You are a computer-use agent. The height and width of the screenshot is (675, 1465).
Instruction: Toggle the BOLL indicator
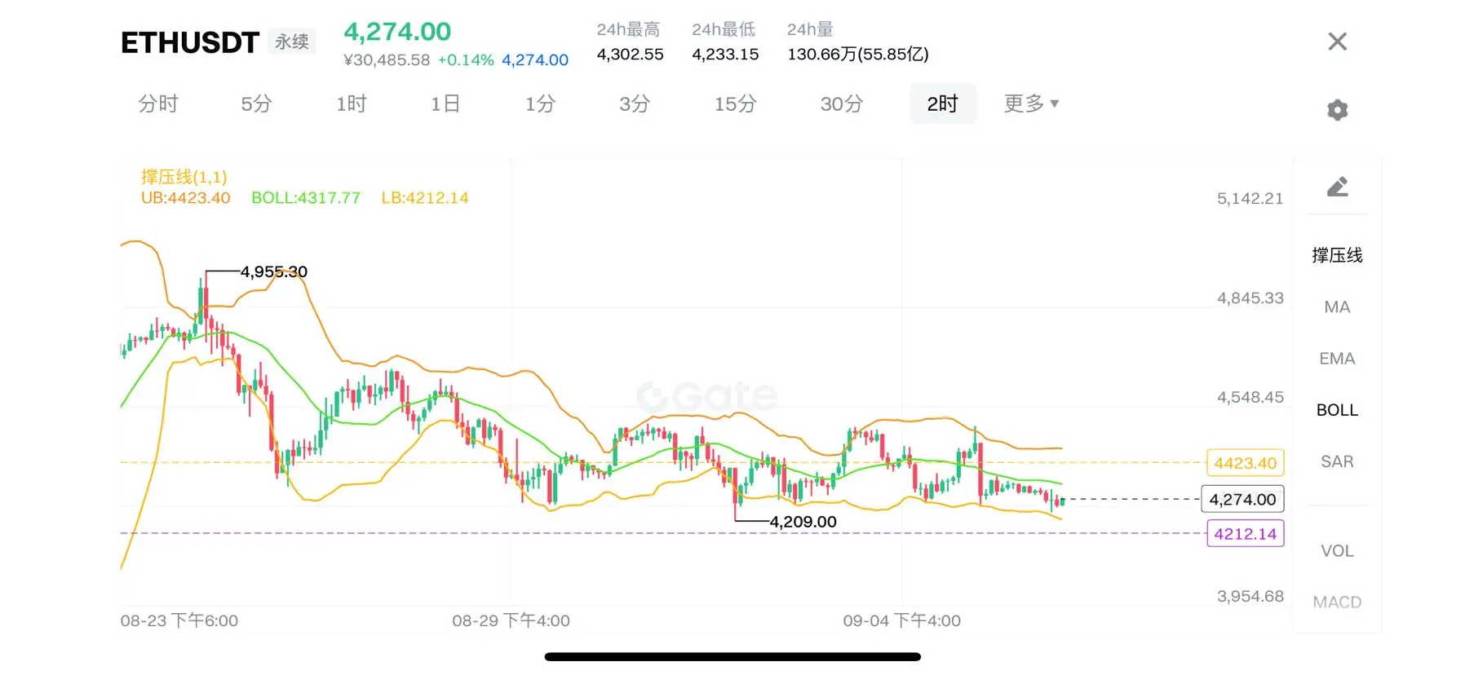pyautogui.click(x=1337, y=409)
